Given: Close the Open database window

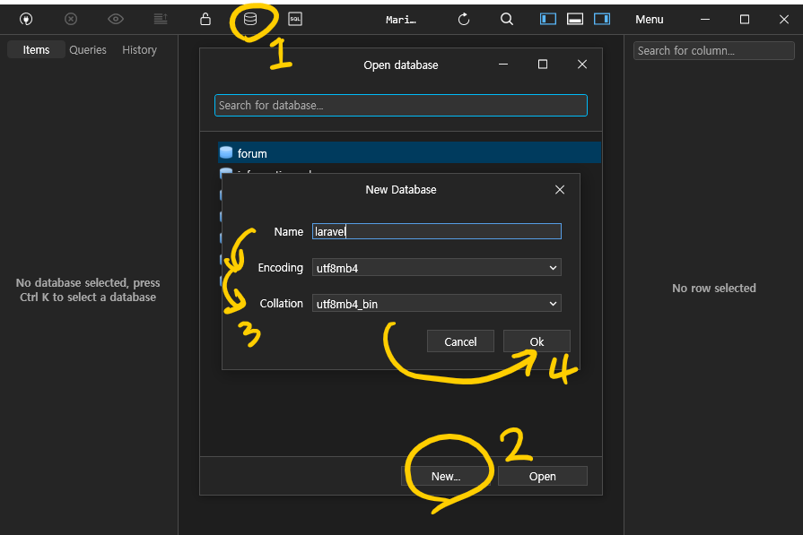Looking at the screenshot, I should (582, 65).
